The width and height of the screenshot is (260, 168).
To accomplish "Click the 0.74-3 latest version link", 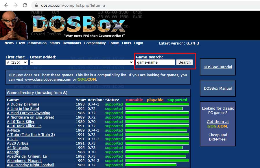I will tap(193, 43).
